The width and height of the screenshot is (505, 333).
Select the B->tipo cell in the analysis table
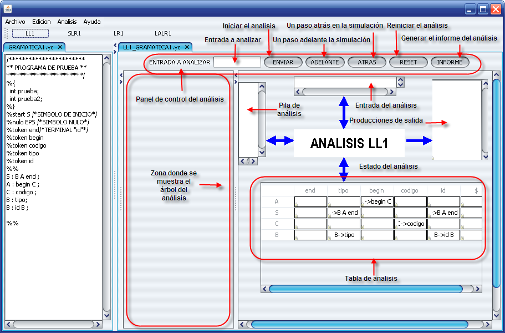coord(344,235)
